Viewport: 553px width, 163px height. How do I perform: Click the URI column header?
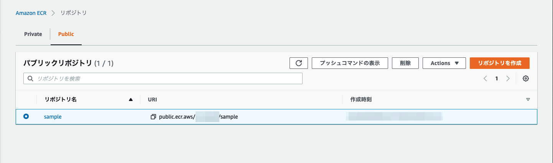tap(153, 99)
